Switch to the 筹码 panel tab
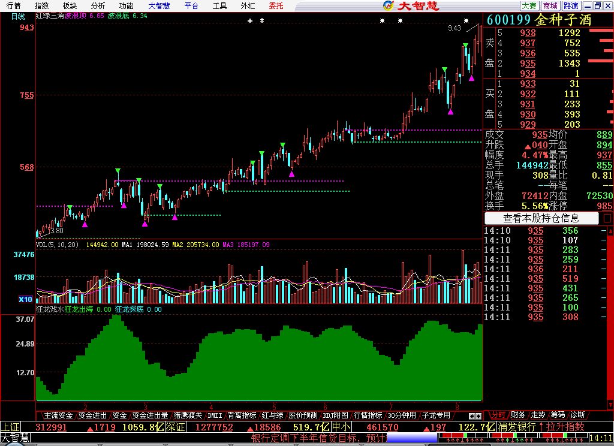This screenshot has width=614, height=446. [558, 415]
